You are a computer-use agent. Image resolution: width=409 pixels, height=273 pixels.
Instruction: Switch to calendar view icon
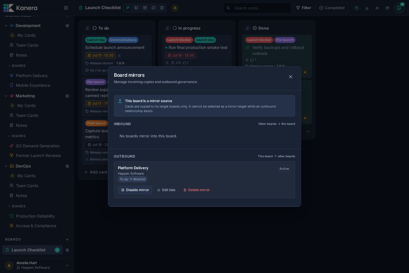tap(145, 8)
